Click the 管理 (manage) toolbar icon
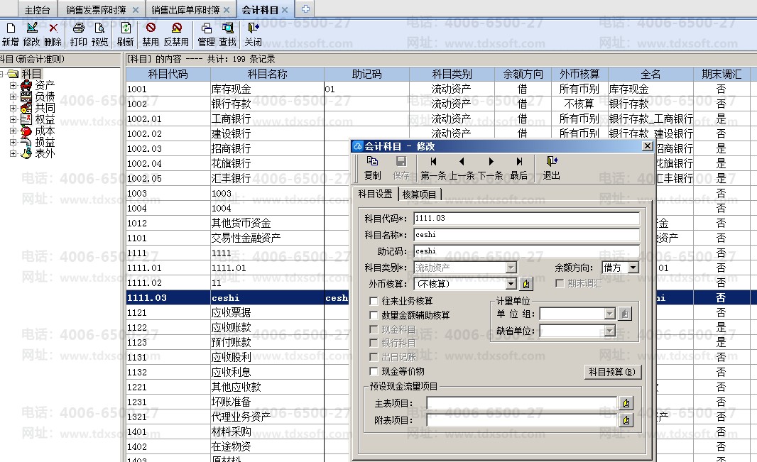The width and height of the screenshot is (757, 462). coord(206,34)
